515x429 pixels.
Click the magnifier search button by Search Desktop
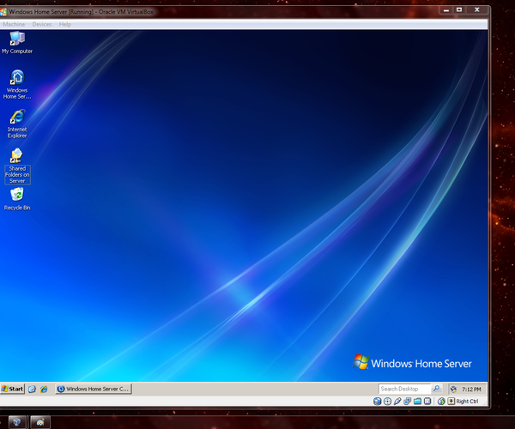tap(436, 389)
